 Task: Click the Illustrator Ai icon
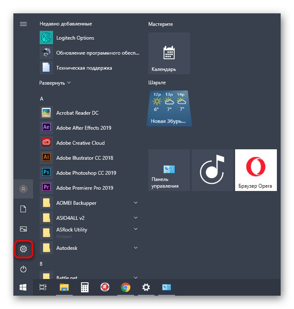(46, 158)
